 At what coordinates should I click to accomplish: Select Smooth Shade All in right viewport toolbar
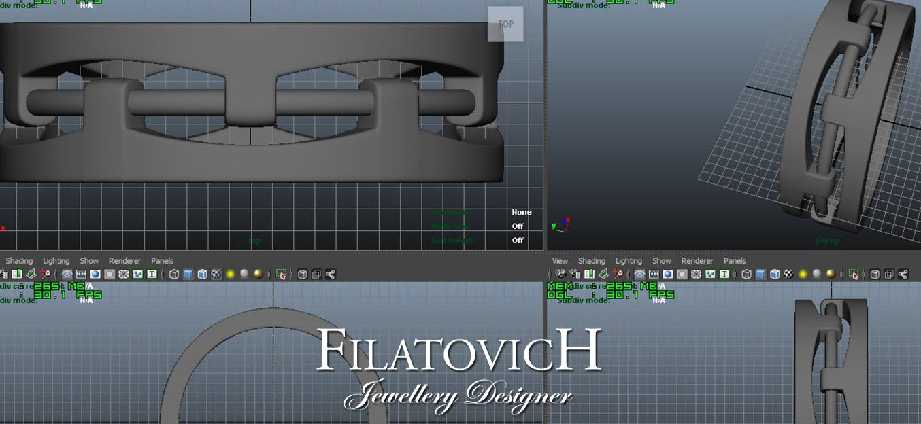pyautogui.click(x=760, y=274)
